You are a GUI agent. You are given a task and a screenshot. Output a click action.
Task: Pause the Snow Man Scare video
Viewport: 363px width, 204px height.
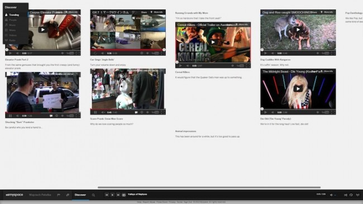(95, 112)
